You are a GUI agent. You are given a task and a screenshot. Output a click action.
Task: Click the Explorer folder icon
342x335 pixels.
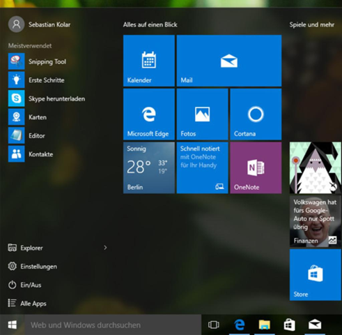pyautogui.click(x=12, y=248)
